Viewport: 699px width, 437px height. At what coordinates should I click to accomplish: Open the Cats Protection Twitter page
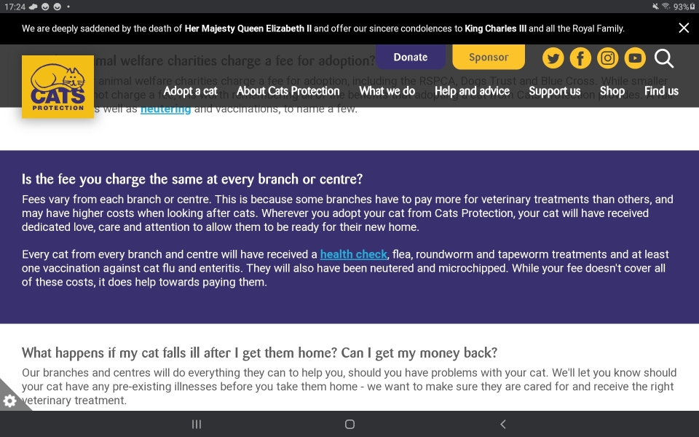pyautogui.click(x=553, y=58)
